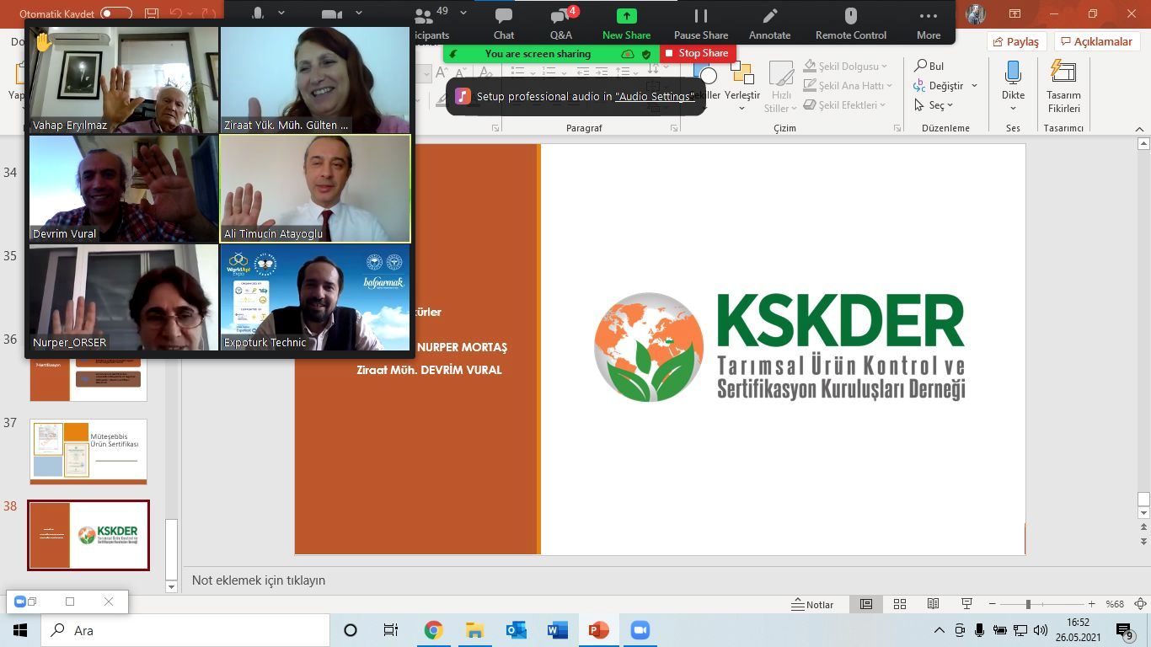This screenshot has height=647, width=1151.
Task: Click the Ara taskbar search box
Action: [x=185, y=630]
